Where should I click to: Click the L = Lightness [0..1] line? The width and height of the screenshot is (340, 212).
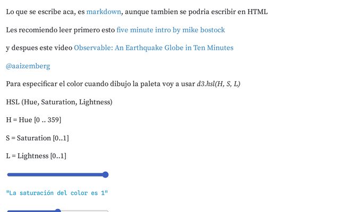[36, 156]
